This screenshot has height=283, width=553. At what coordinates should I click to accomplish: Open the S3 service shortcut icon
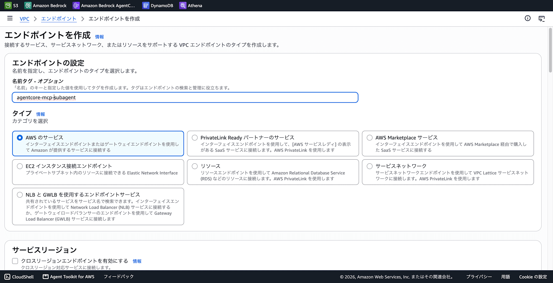pos(8,6)
